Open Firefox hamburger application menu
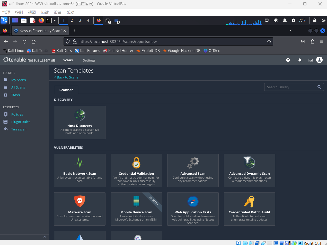This screenshot has width=327, height=245. (322, 41)
